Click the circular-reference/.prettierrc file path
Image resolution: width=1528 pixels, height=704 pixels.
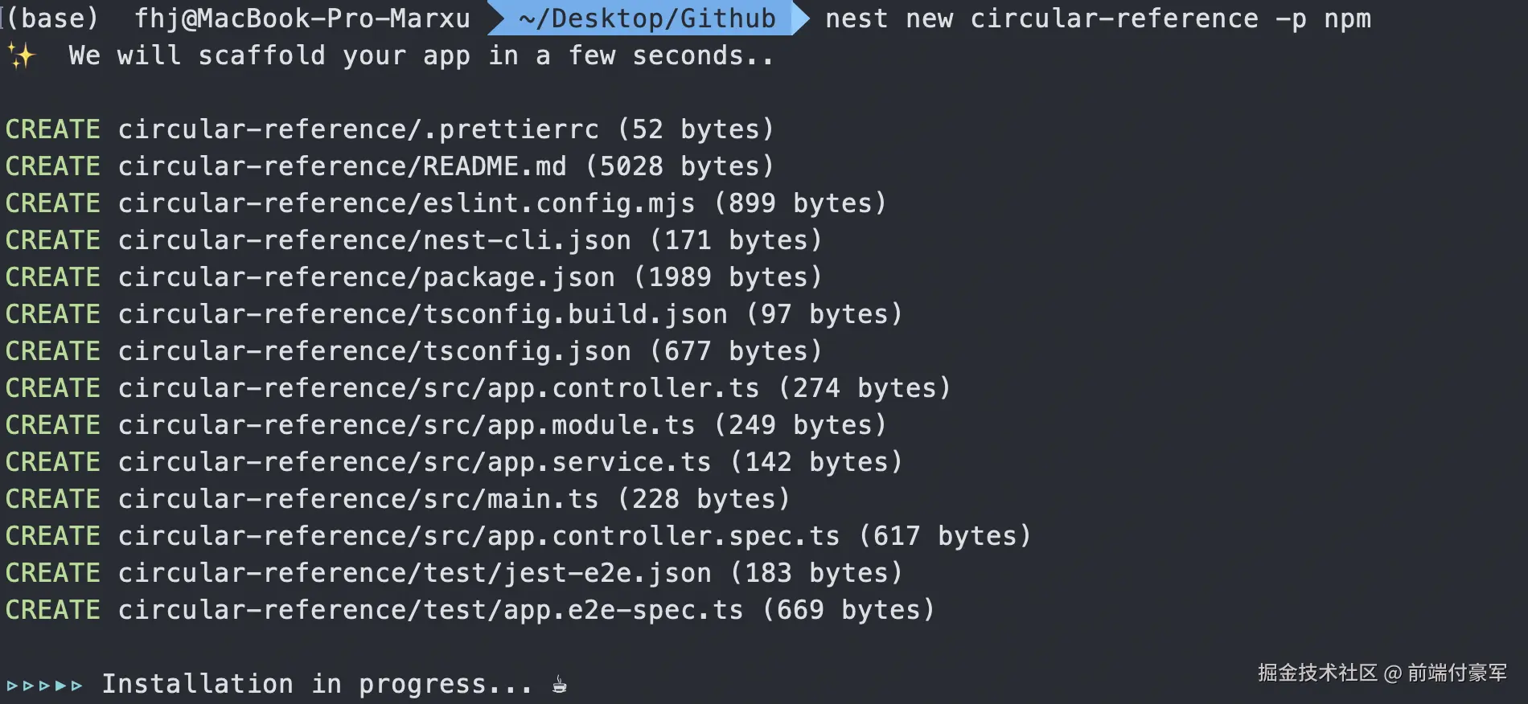[x=358, y=129]
